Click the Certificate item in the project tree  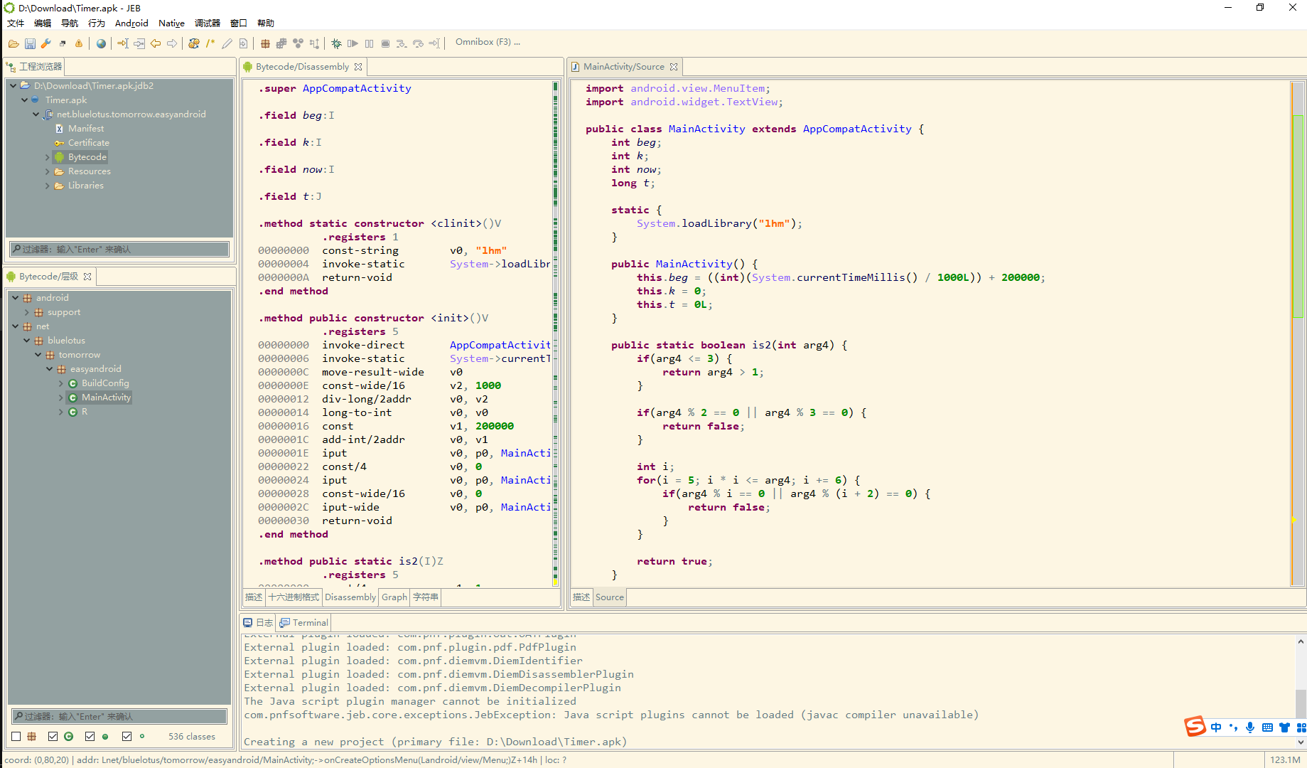click(89, 143)
